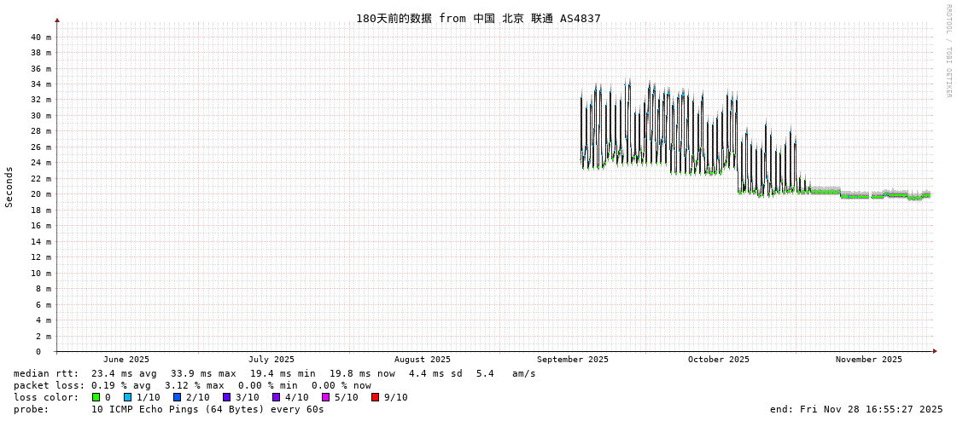Click the red 9/10 loss swatch
Image resolution: width=957 pixels, height=421 pixels.
pos(375,397)
